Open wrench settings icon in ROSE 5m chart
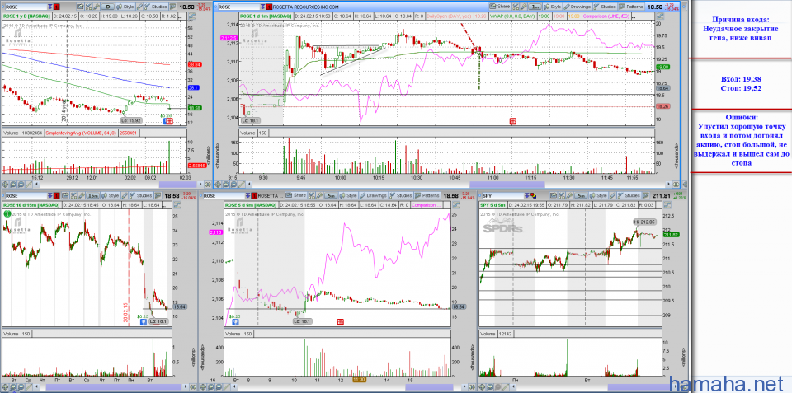 click(x=319, y=196)
